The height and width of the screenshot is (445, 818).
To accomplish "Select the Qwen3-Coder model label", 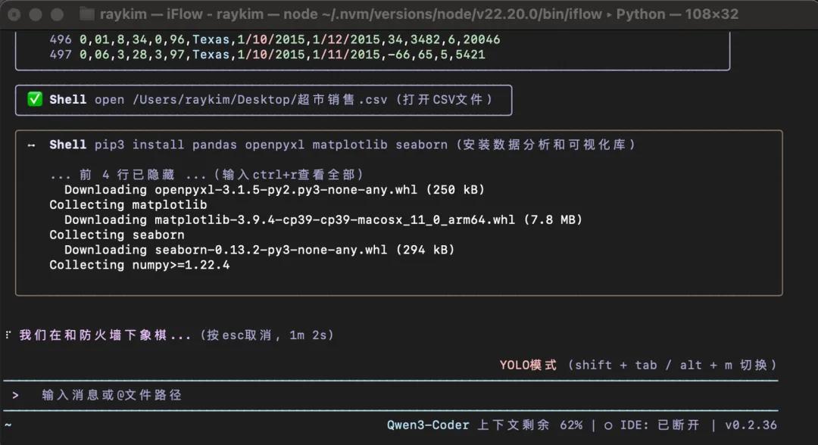I will coord(429,425).
